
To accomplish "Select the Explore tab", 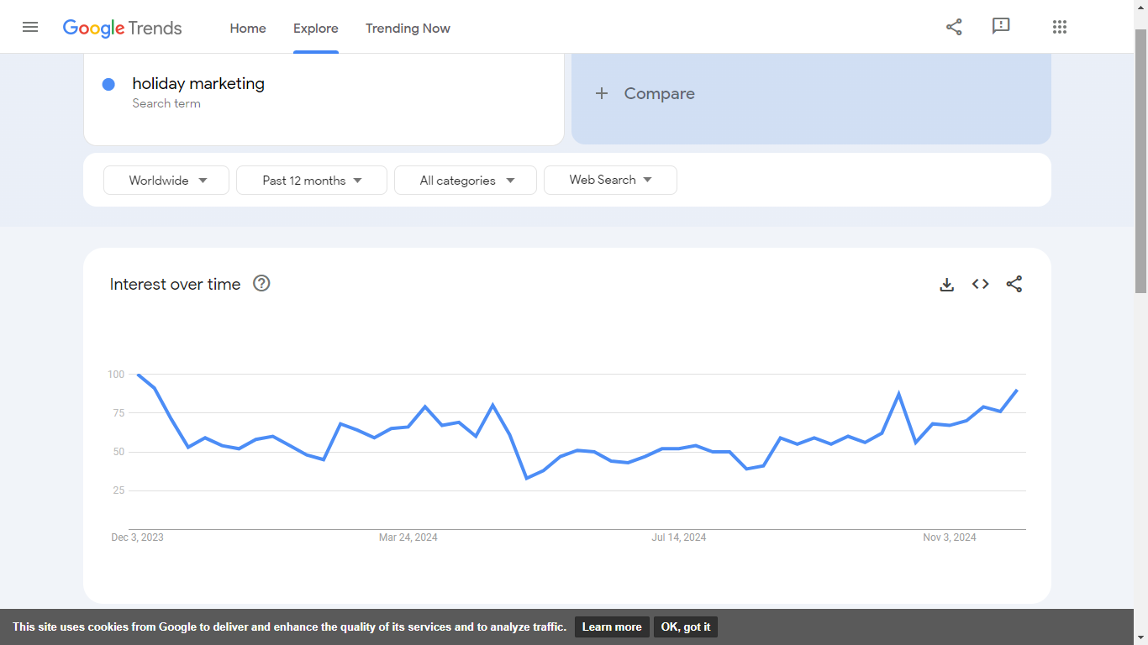I will tap(316, 28).
